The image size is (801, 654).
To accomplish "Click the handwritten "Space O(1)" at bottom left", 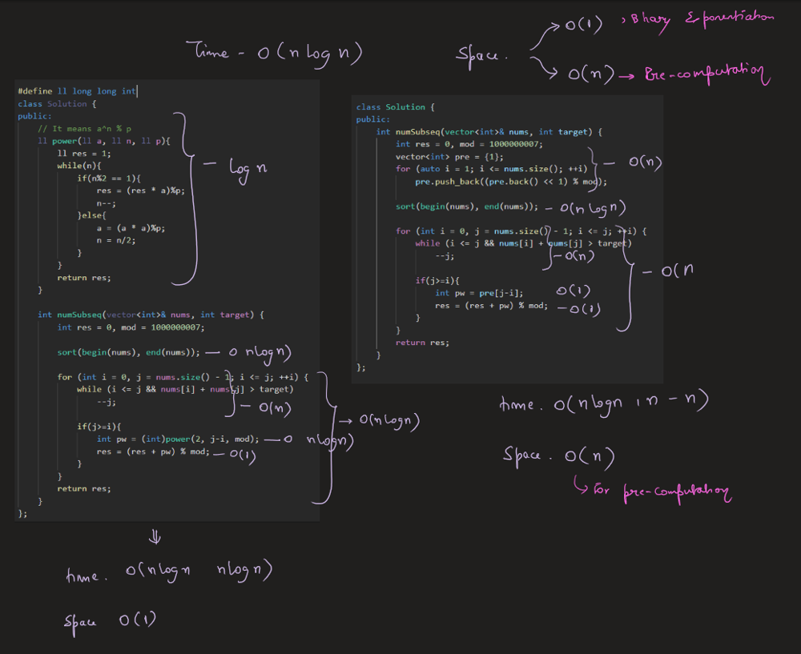I will click(x=111, y=620).
